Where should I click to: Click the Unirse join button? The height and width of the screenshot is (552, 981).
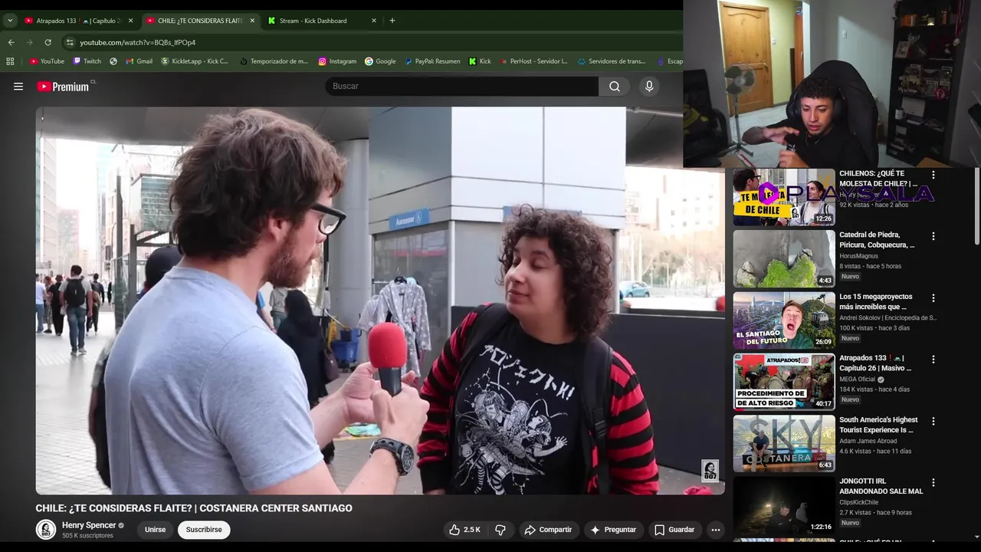[156, 530]
